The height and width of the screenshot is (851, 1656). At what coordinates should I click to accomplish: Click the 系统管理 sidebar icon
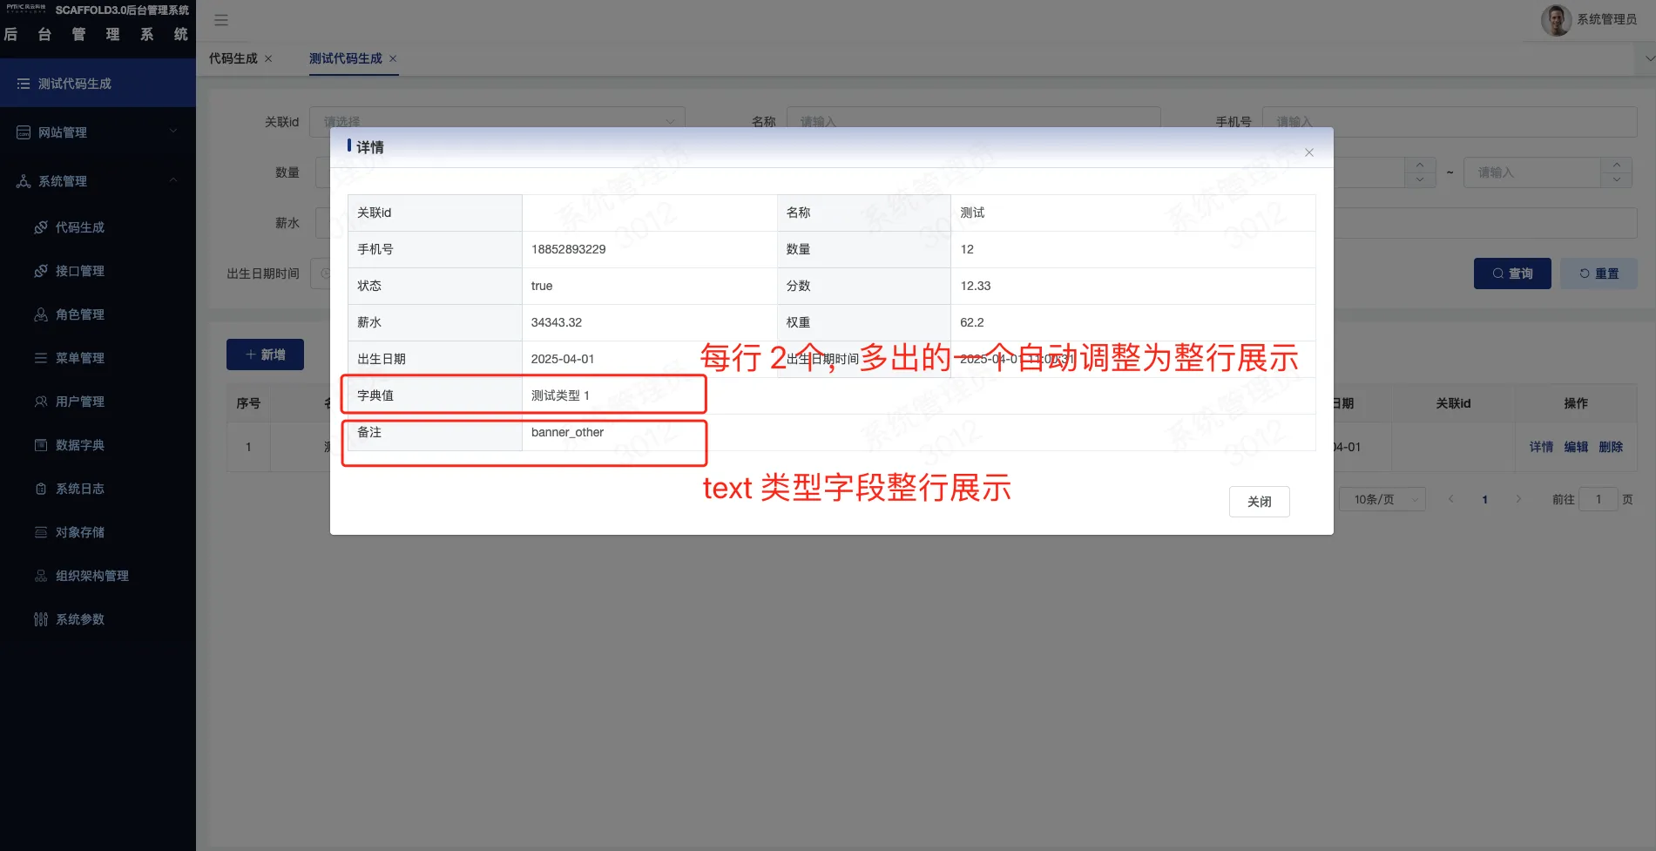[24, 181]
